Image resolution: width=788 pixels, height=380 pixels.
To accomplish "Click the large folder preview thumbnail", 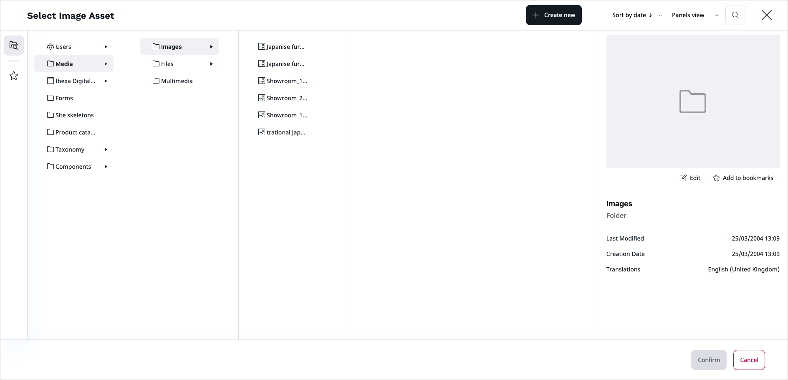I will coord(693,101).
